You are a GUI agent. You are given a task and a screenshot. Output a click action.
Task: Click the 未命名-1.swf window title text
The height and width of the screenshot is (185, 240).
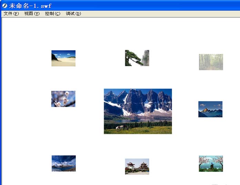pyautogui.click(x=30, y=6)
